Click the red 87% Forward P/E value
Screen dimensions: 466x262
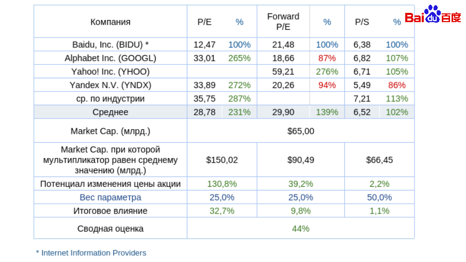(327, 58)
